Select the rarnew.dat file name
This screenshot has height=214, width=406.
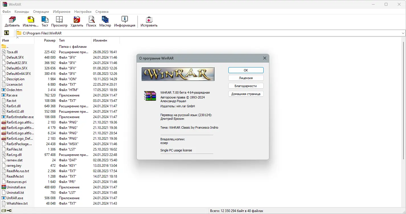tap(15, 160)
